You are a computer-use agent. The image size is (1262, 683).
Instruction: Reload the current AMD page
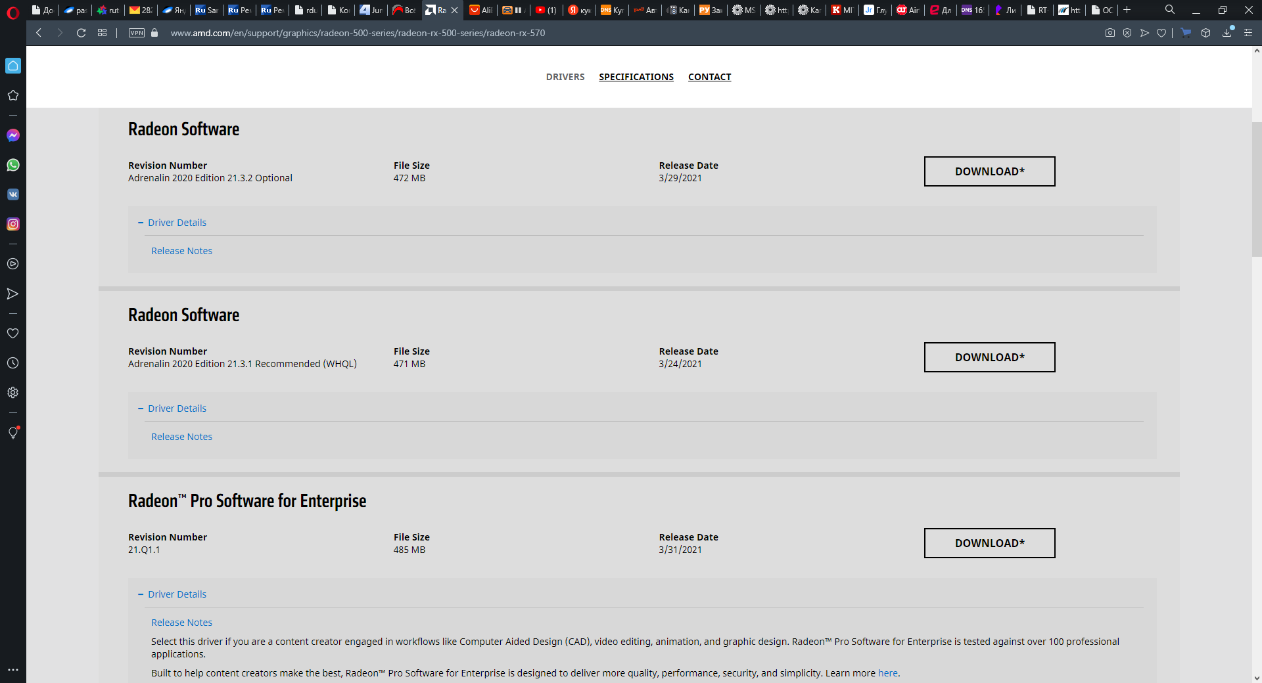point(81,33)
